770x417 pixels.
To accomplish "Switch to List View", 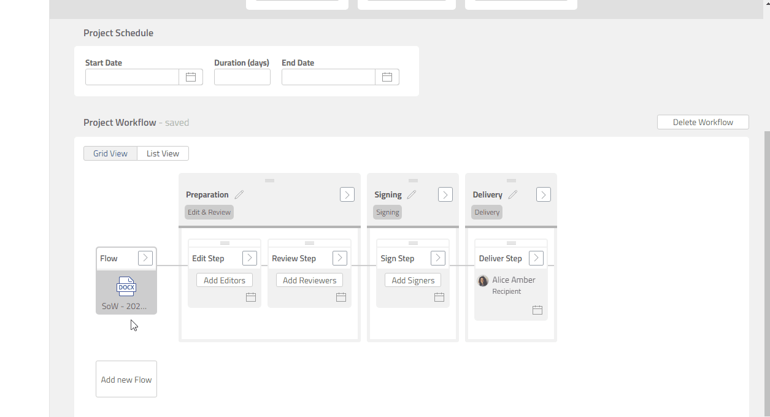I will [163, 153].
